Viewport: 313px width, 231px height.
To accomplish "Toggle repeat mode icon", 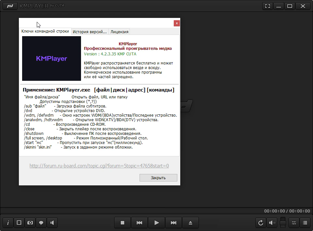I will (x=261, y=223).
